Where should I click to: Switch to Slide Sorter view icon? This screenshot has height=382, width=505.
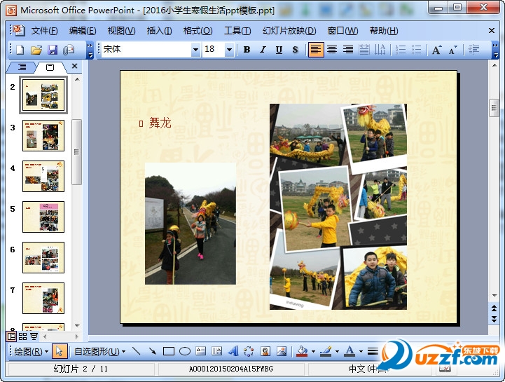pos(22,336)
